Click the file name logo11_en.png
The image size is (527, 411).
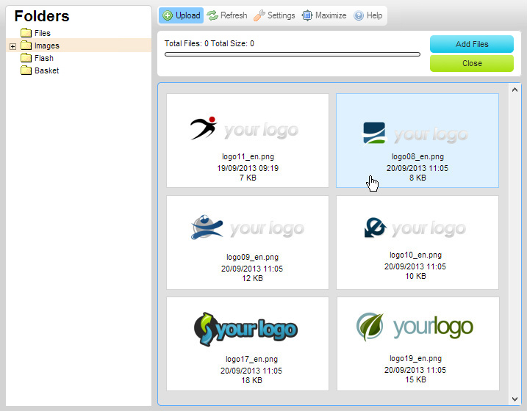(x=248, y=156)
